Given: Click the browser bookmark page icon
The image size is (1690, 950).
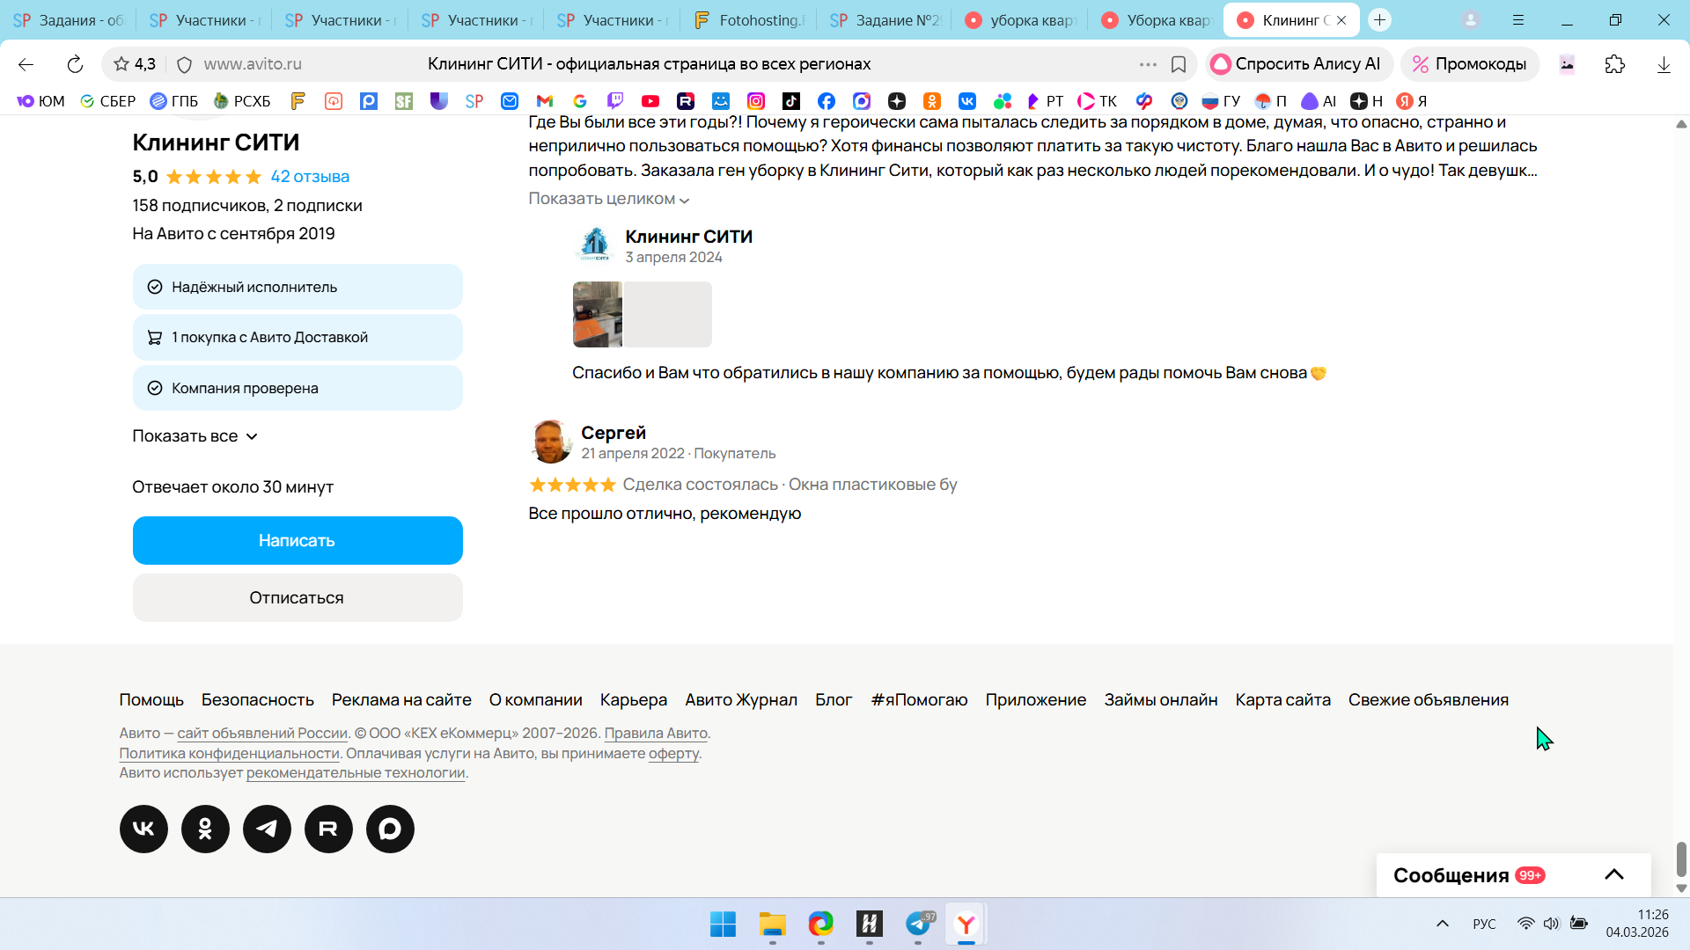Looking at the screenshot, I should tap(1179, 64).
